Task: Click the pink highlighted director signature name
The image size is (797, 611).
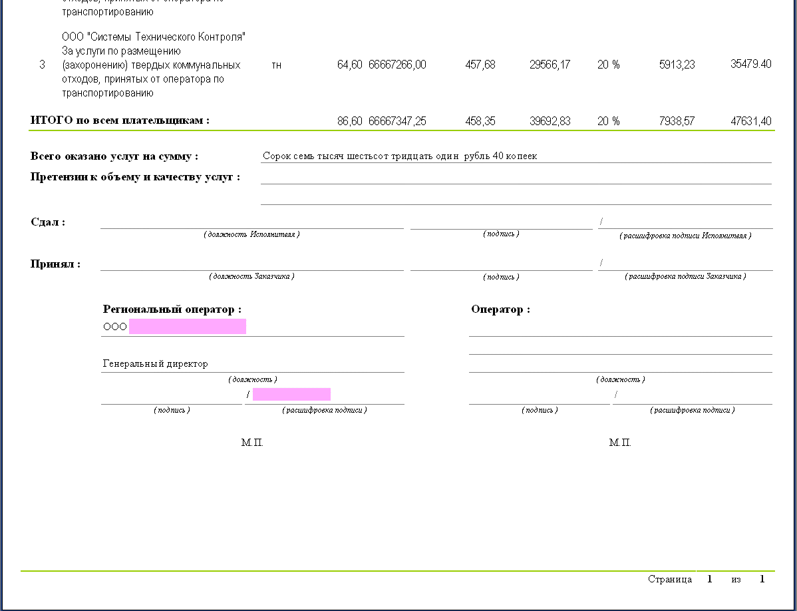Action: coord(291,395)
